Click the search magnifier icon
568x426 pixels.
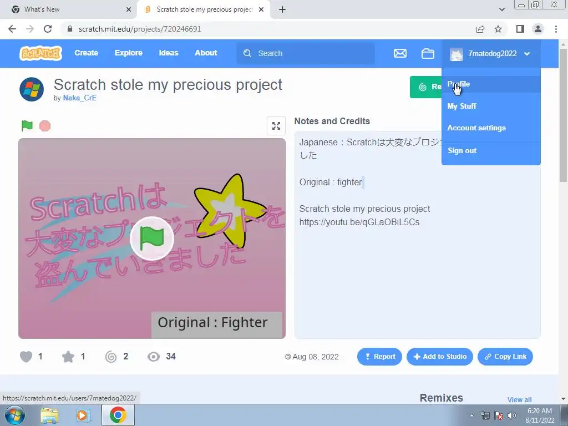click(247, 53)
